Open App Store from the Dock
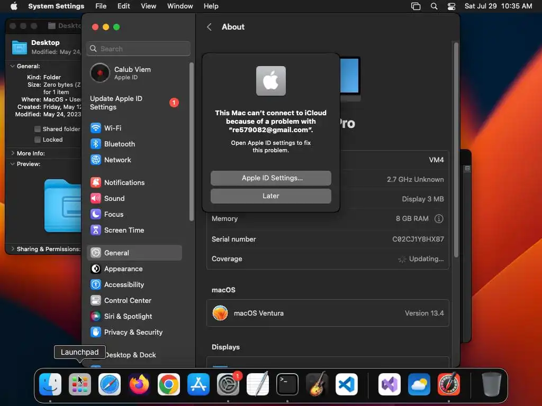The width and height of the screenshot is (542, 406). point(198,384)
